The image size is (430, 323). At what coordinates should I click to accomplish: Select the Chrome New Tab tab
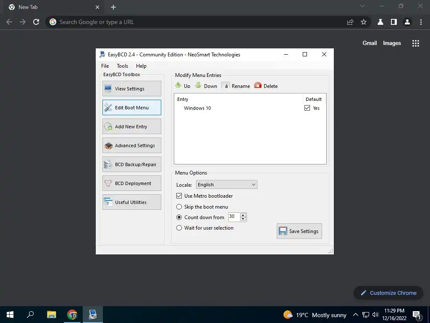pos(53,7)
